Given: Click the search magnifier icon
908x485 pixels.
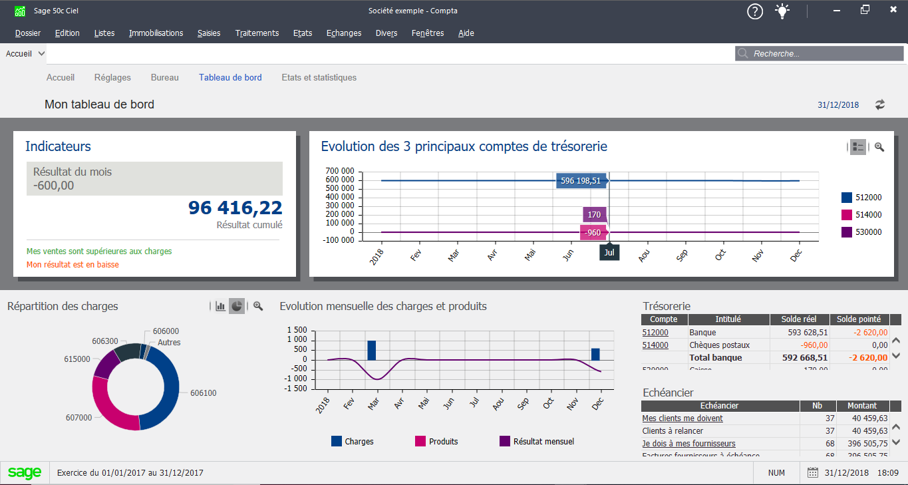Looking at the screenshot, I should (744, 54).
